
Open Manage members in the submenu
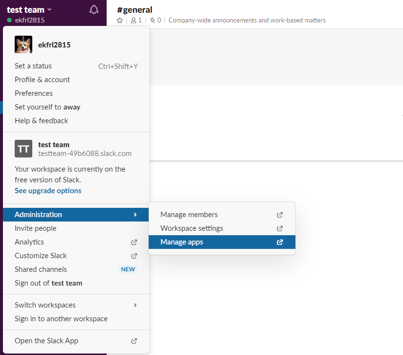222,215
